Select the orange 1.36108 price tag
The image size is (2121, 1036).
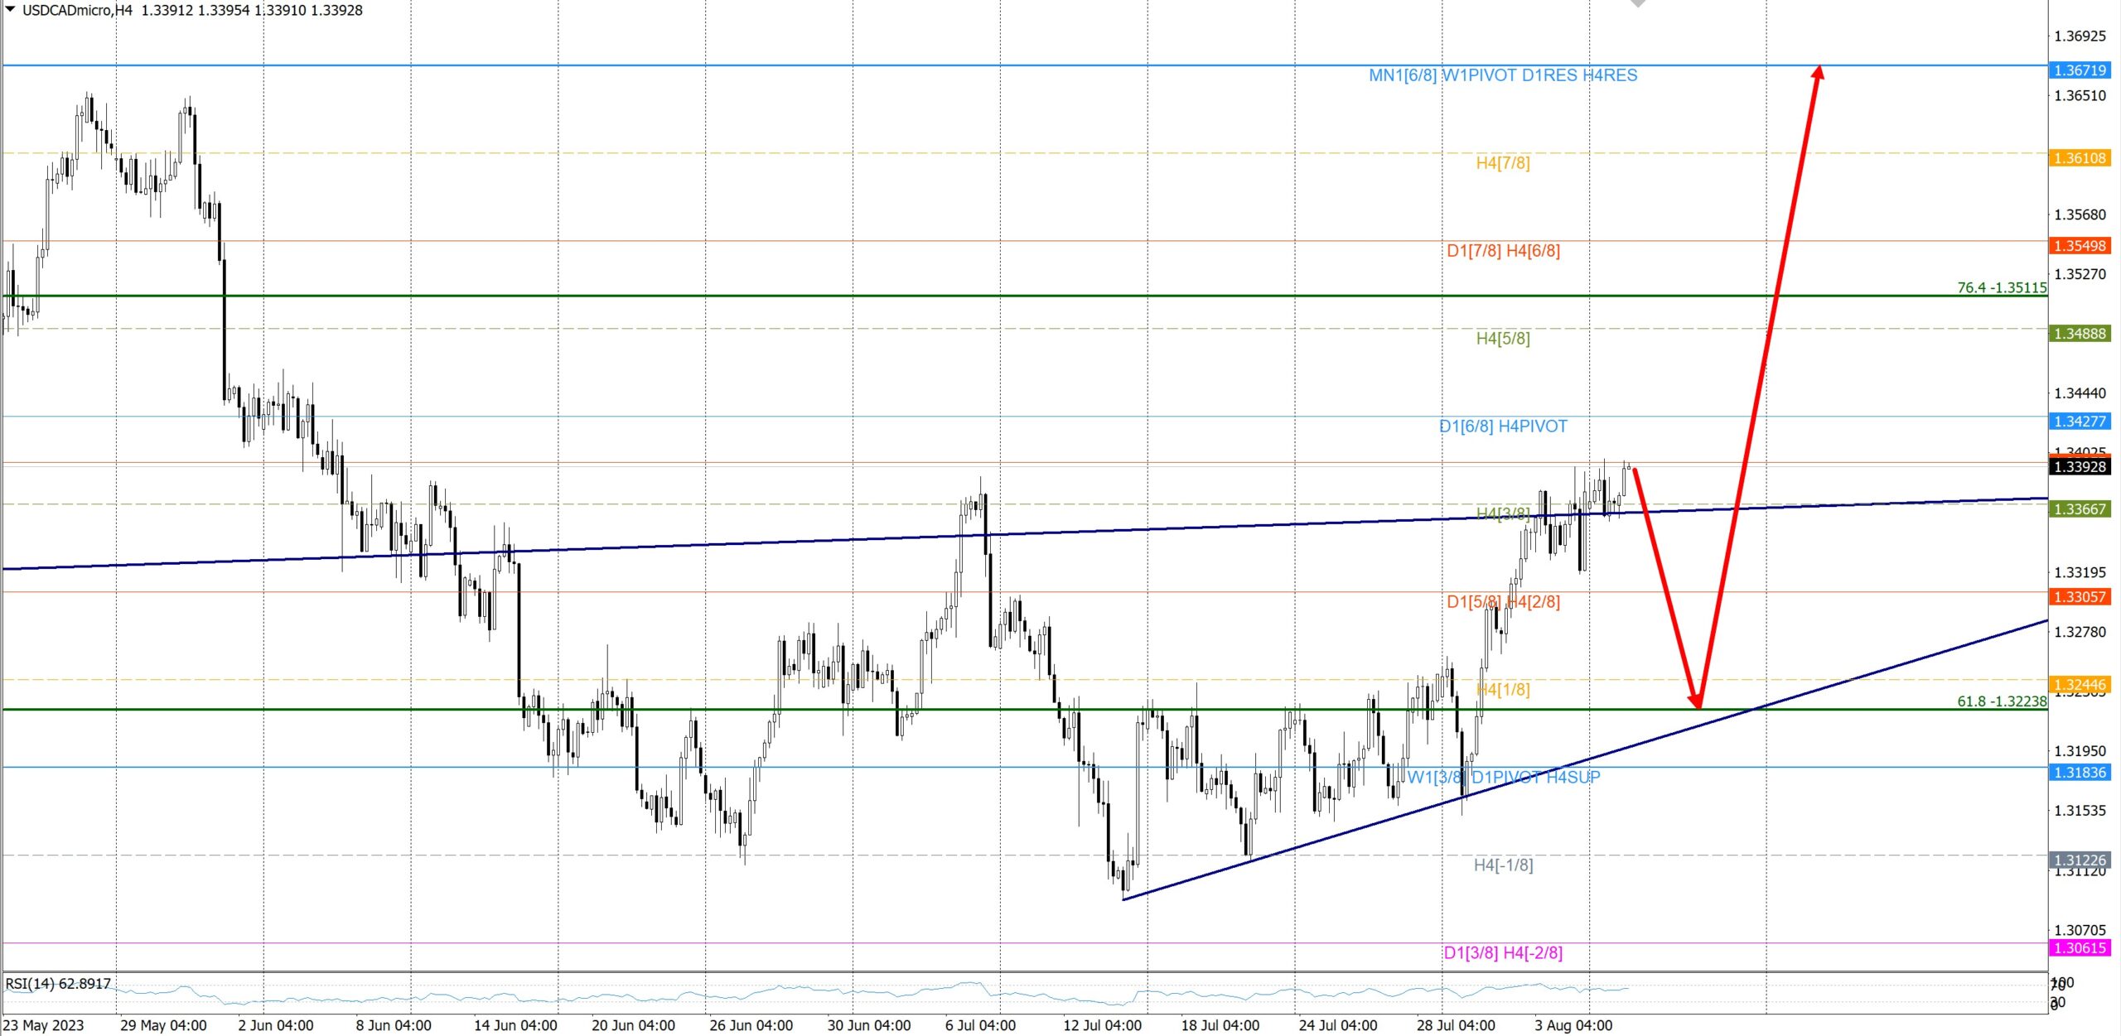pyautogui.click(x=2080, y=158)
